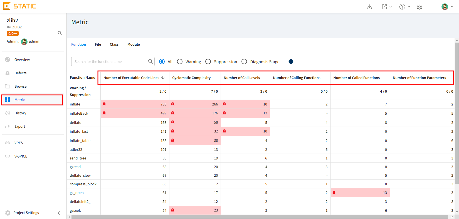Sort by Cyclomatic Complexity column header
The height and width of the screenshot is (219, 459).
tap(191, 78)
